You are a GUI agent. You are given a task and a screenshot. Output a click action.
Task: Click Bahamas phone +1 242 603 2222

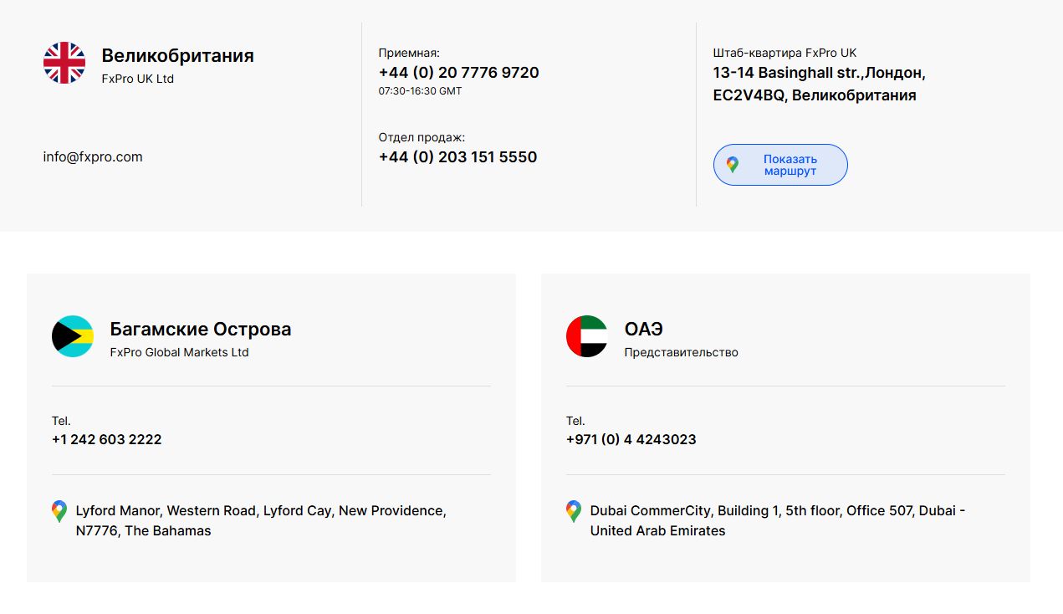coord(106,439)
